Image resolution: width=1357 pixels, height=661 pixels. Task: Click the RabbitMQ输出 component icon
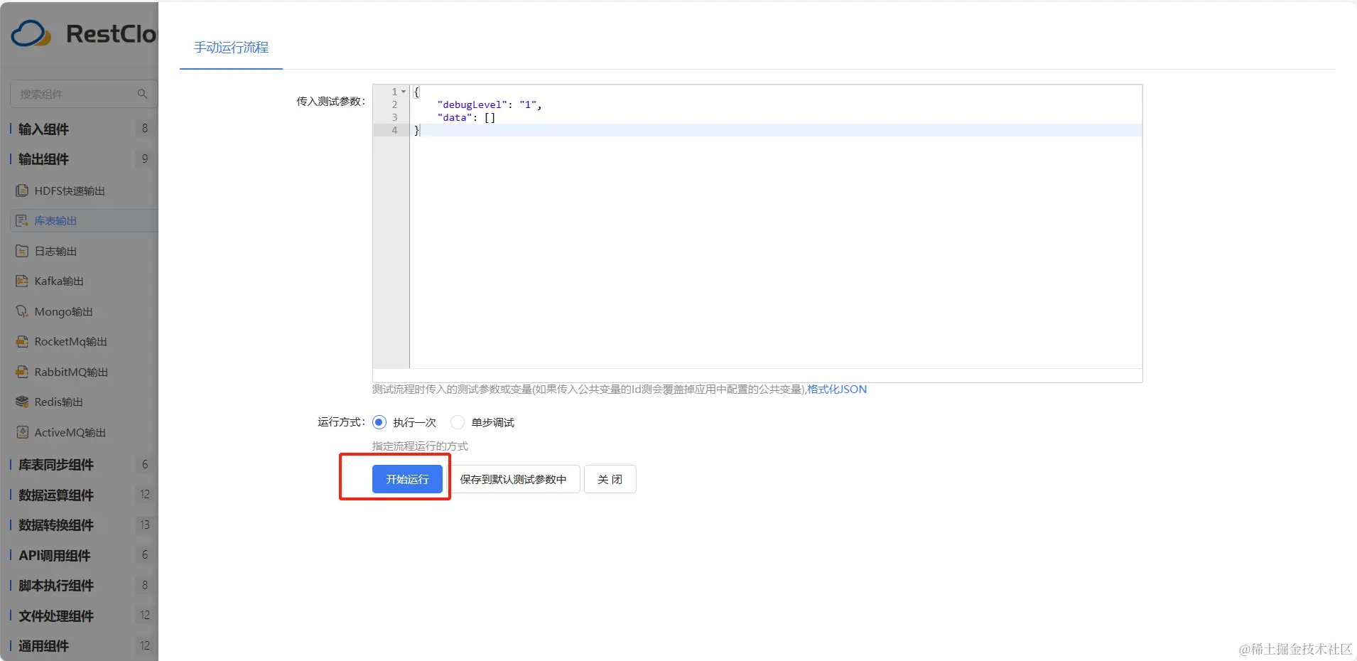[x=22, y=372]
